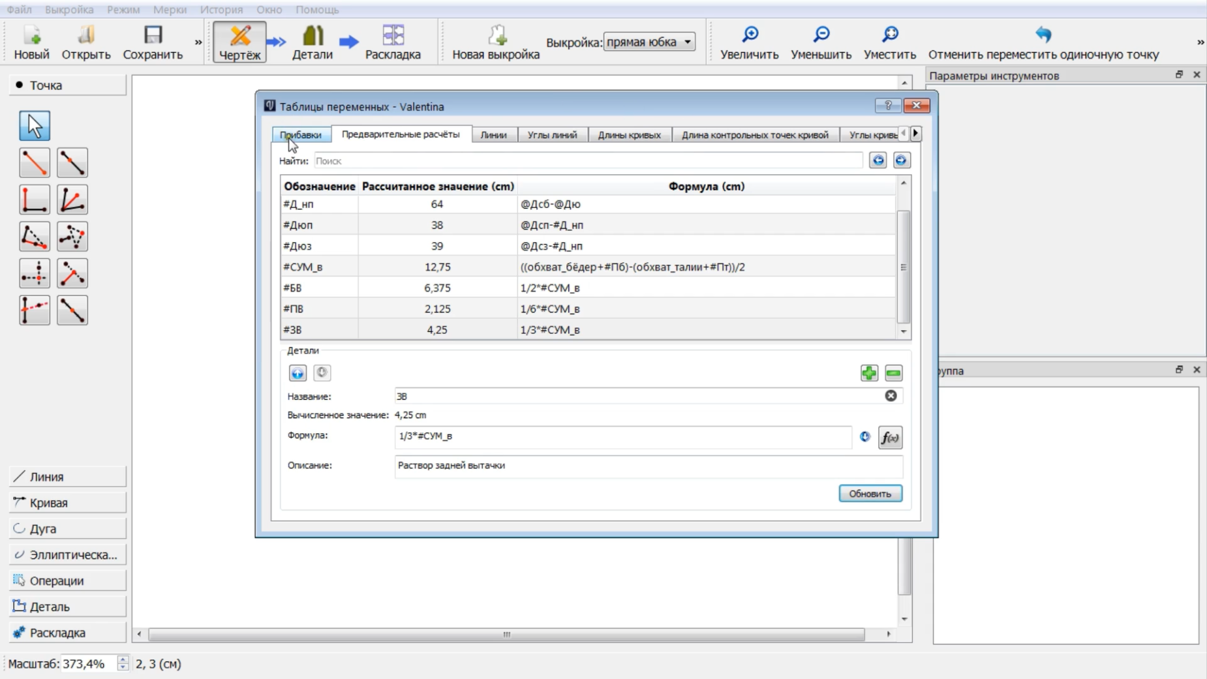The width and height of the screenshot is (1207, 679).
Task: Switch to Детали mode
Action: click(312, 42)
